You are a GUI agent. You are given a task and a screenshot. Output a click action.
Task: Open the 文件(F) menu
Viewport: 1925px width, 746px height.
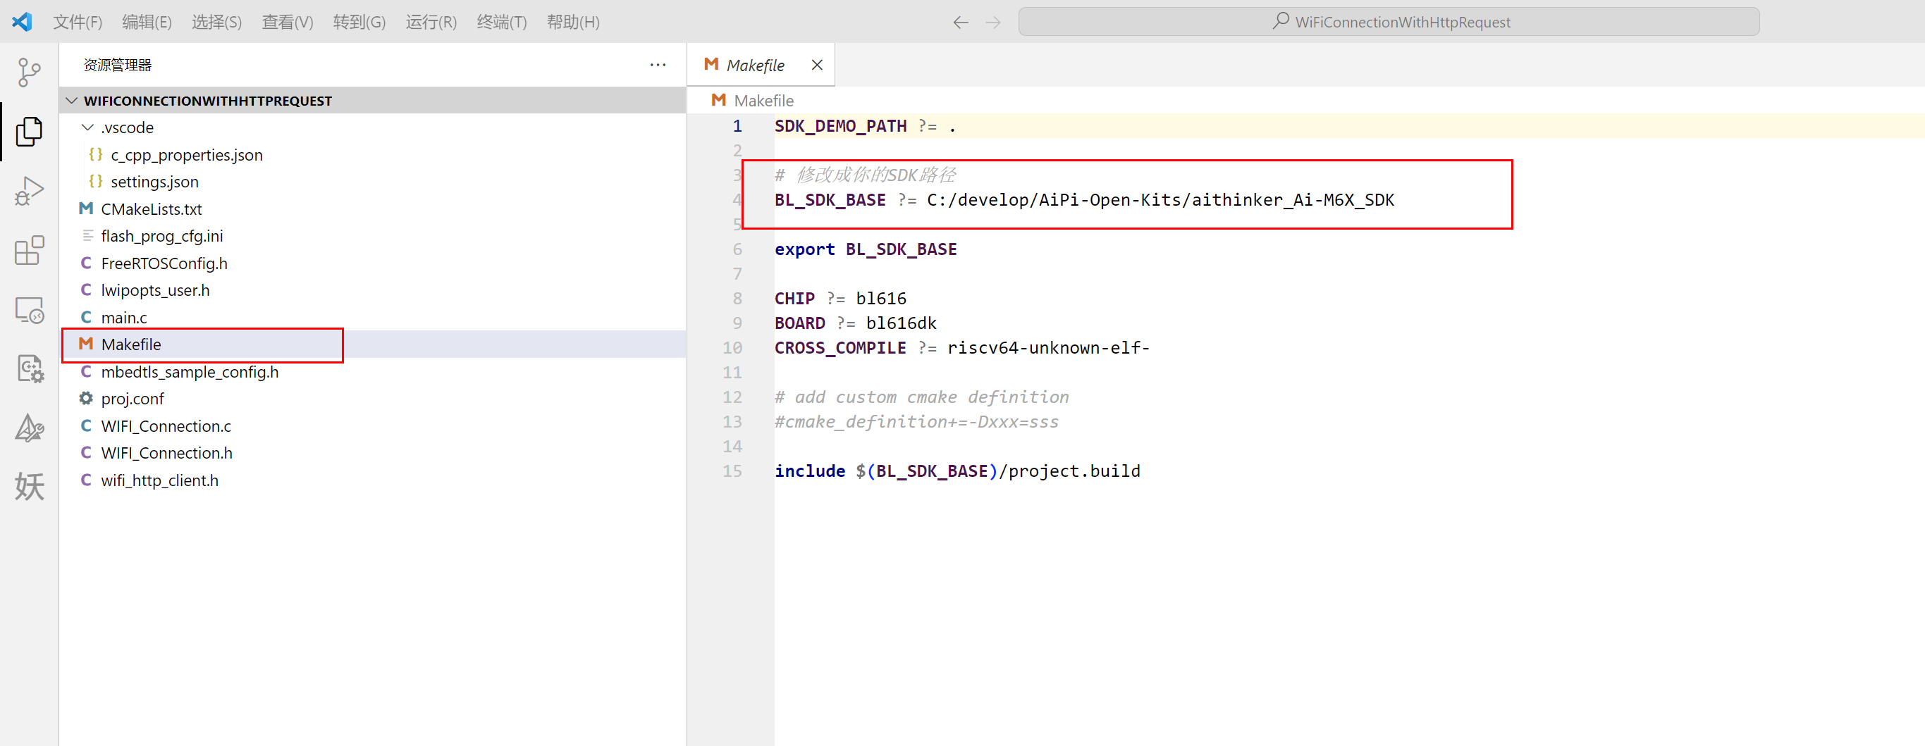[x=78, y=23]
